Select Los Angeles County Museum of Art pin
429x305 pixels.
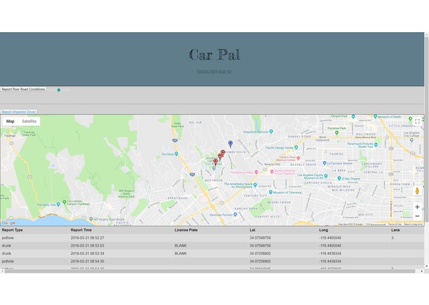pyautogui.click(x=326, y=176)
